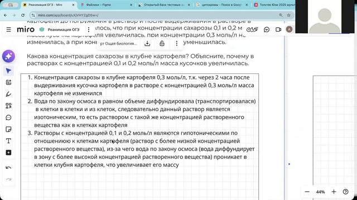Open the Miro AI assistant sparkle button
This screenshot has width=357, height=200.
9,56
